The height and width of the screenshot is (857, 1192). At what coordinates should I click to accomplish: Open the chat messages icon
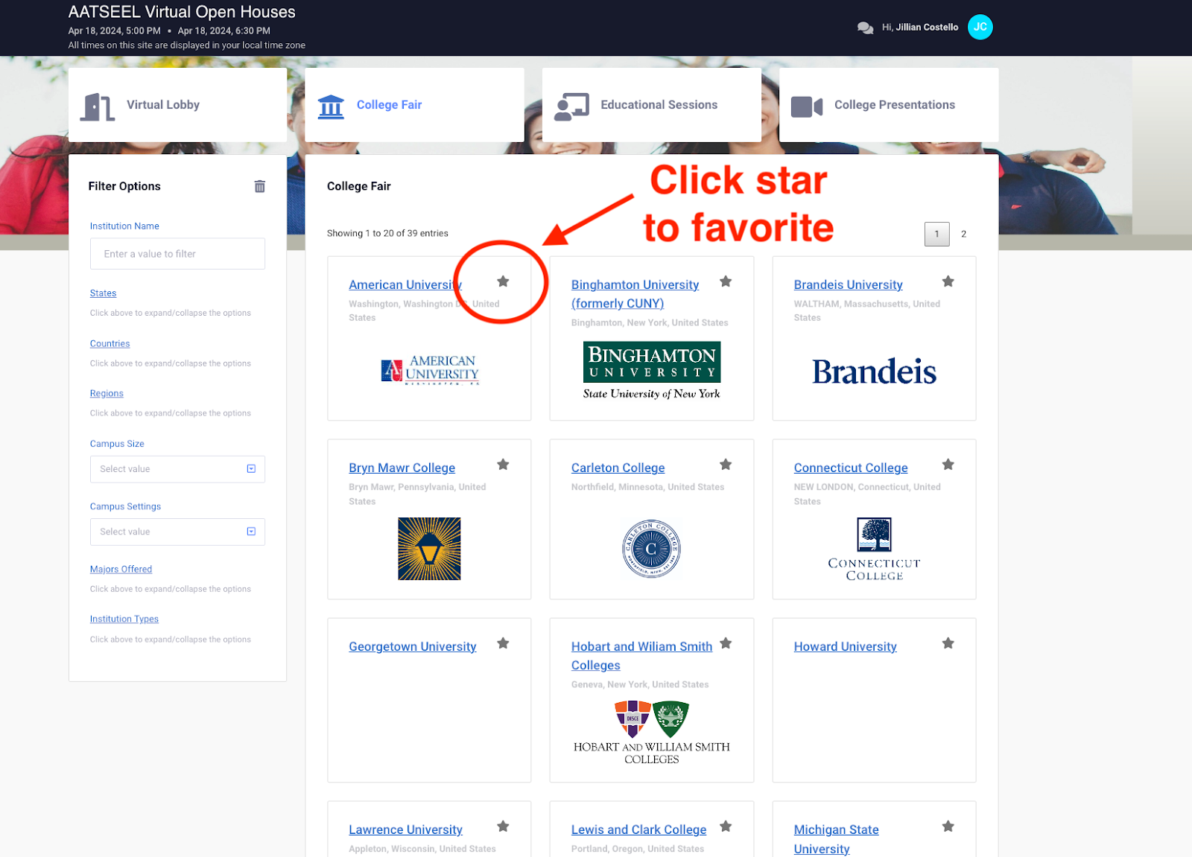(865, 28)
